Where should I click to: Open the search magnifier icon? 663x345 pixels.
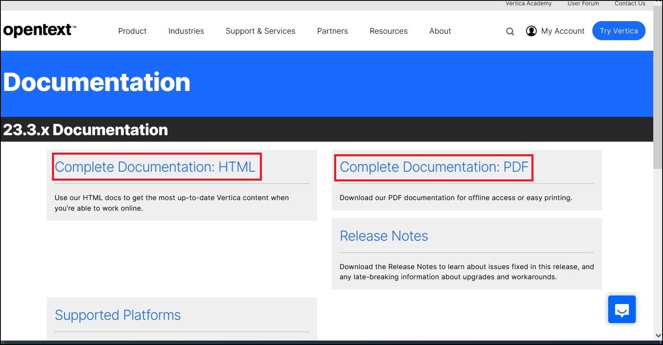point(510,31)
